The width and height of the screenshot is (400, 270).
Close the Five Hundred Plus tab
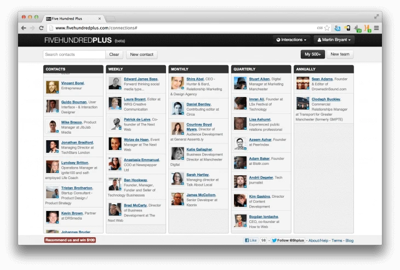pos(100,19)
